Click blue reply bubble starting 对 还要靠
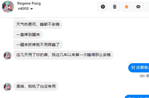 click(139, 68)
